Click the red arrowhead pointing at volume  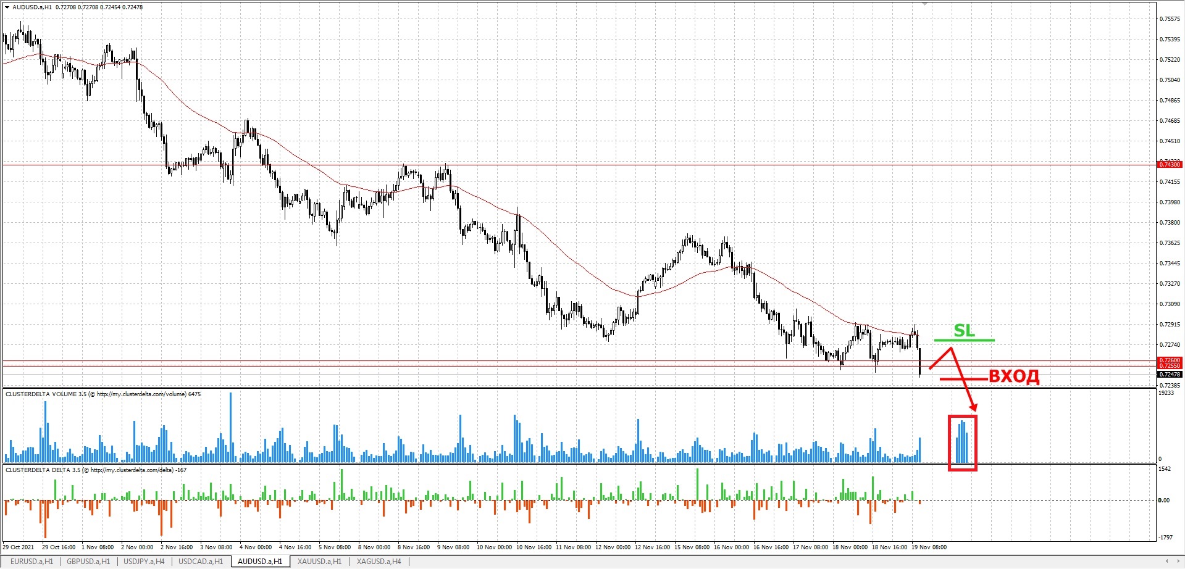click(974, 407)
